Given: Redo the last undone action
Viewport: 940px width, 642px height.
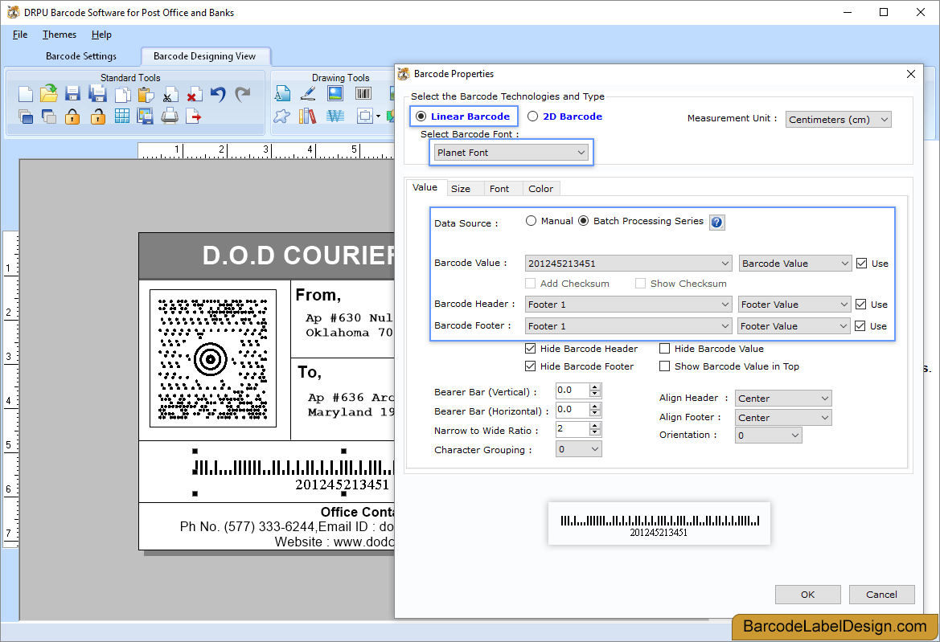Looking at the screenshot, I should point(242,94).
